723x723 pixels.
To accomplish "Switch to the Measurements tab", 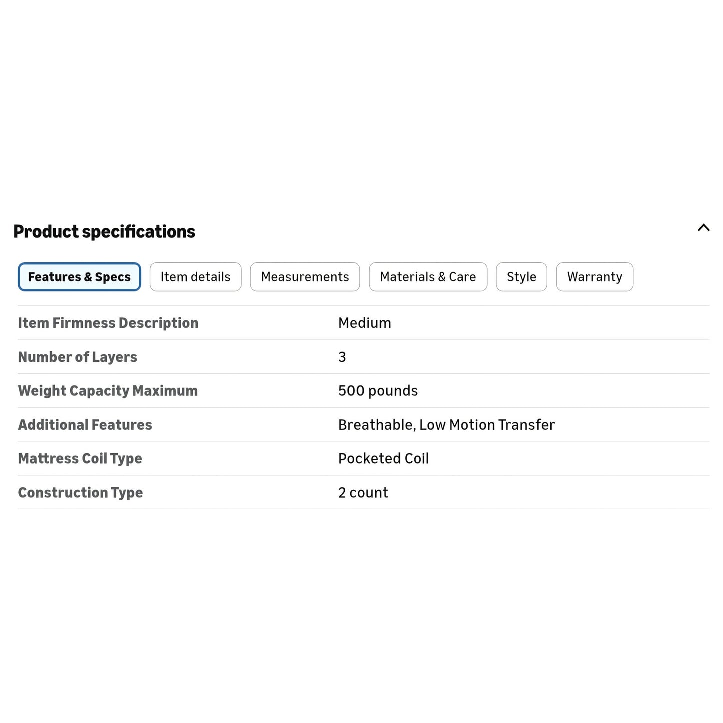I will [305, 277].
